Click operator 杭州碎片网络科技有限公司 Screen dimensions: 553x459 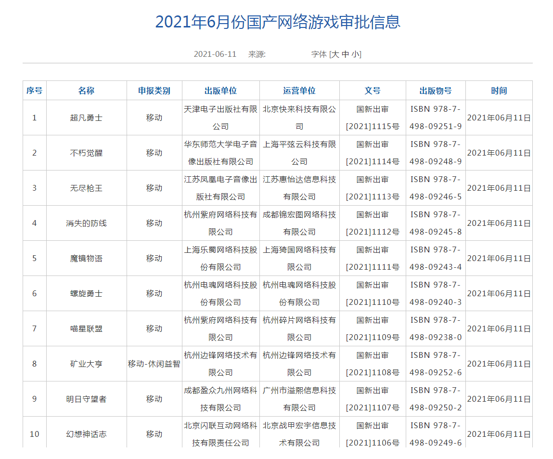299,329
